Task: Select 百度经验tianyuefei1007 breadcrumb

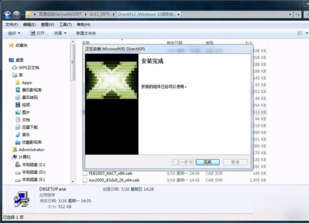Action: [x=60, y=14]
